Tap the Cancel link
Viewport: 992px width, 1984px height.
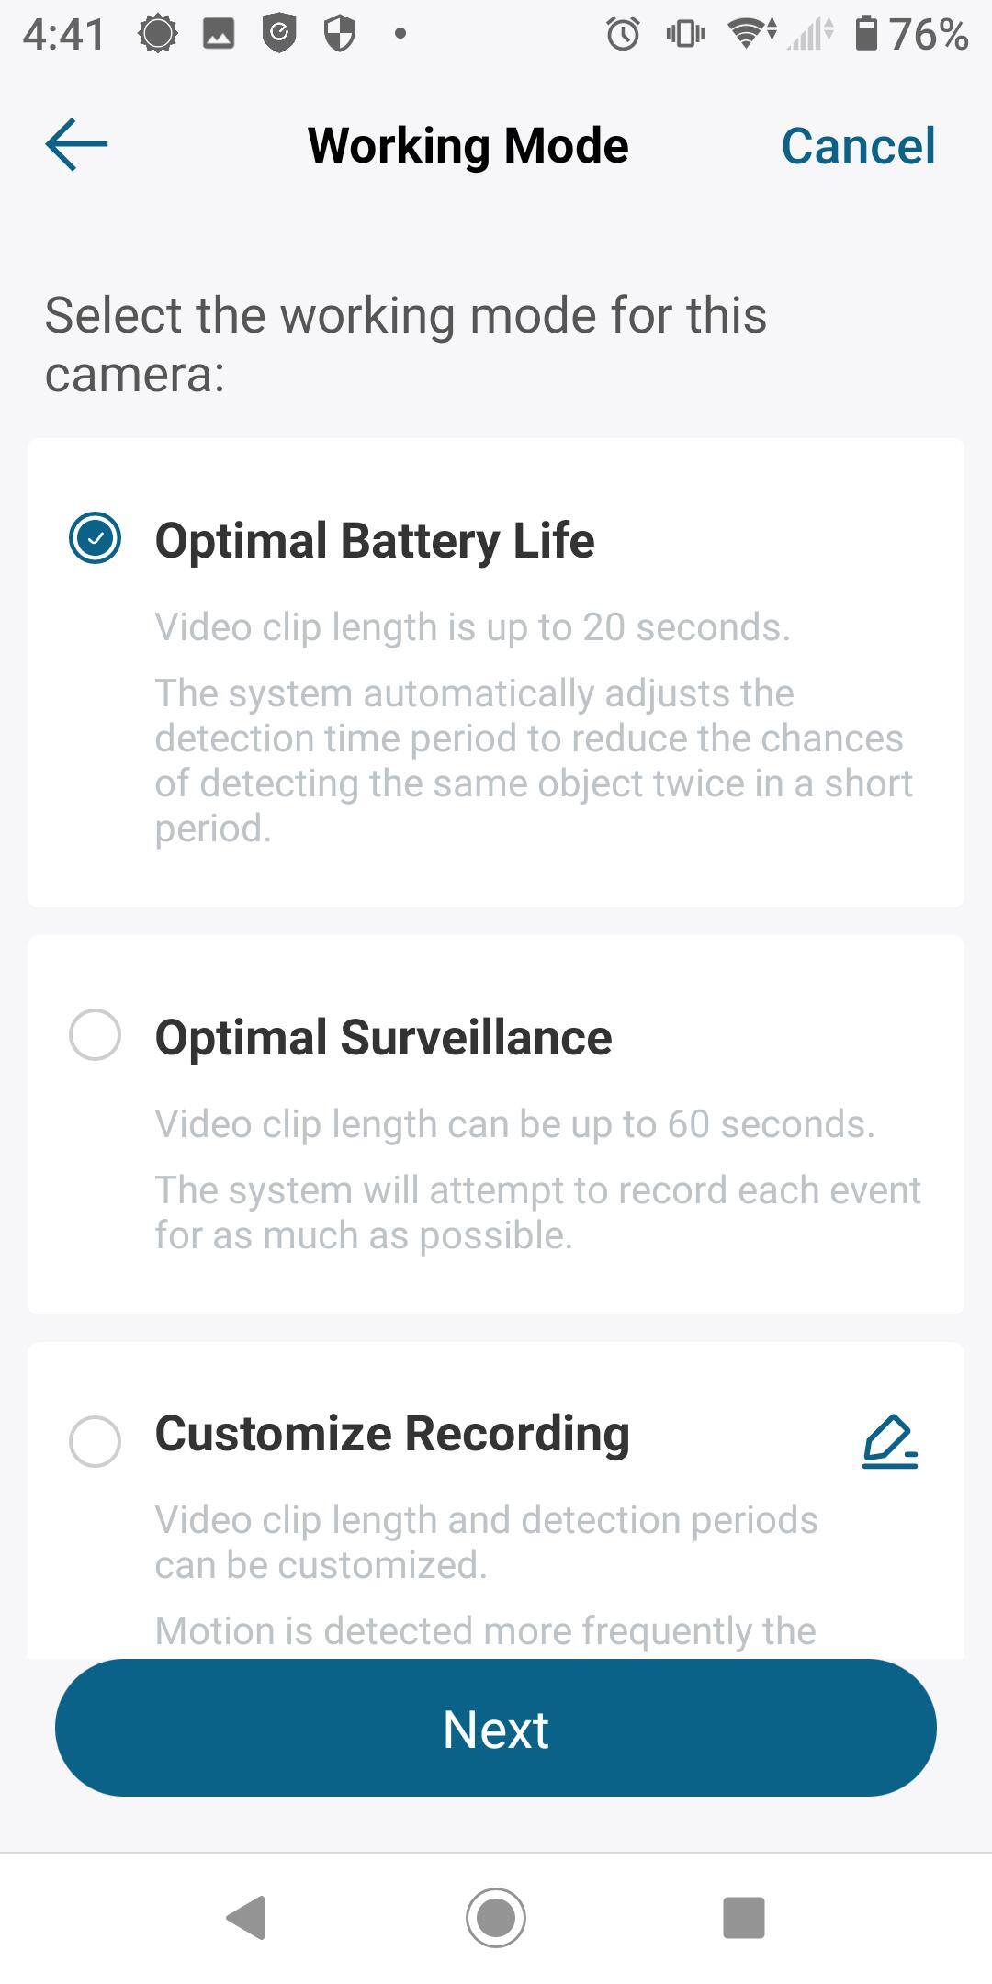point(858,146)
